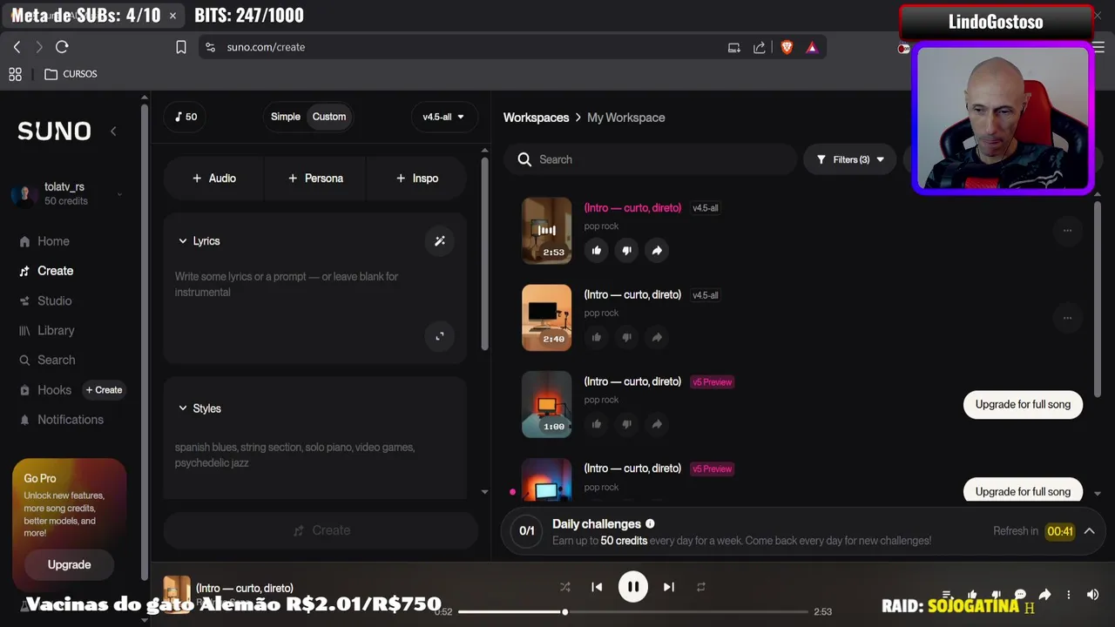
Task: Open the play queue icon in player
Action: [x=947, y=595]
